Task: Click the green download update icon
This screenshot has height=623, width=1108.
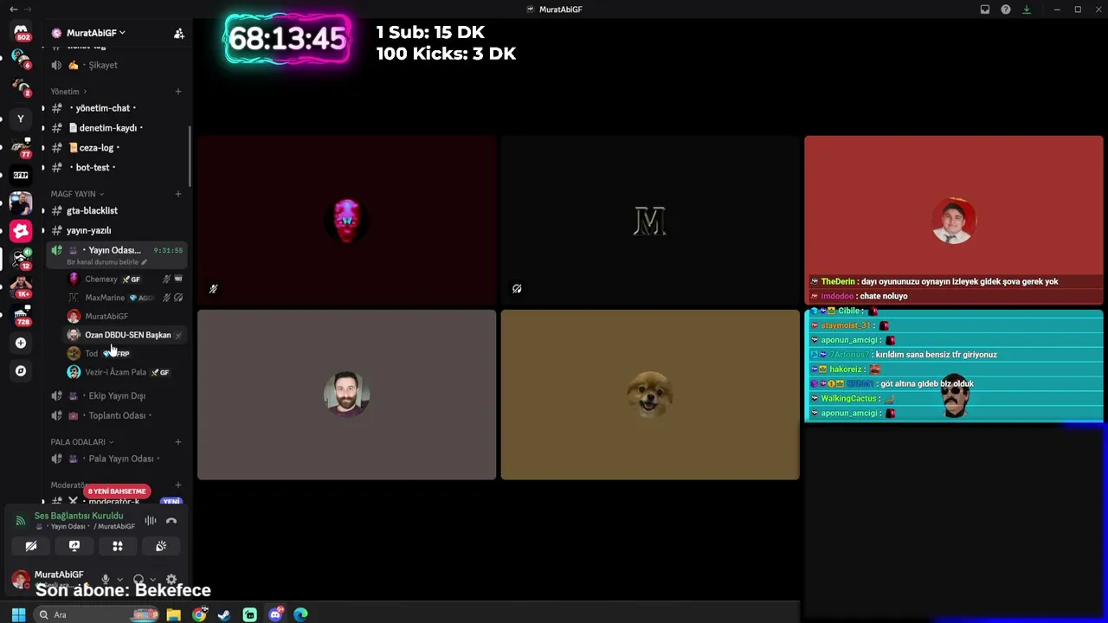Action: point(1027,10)
